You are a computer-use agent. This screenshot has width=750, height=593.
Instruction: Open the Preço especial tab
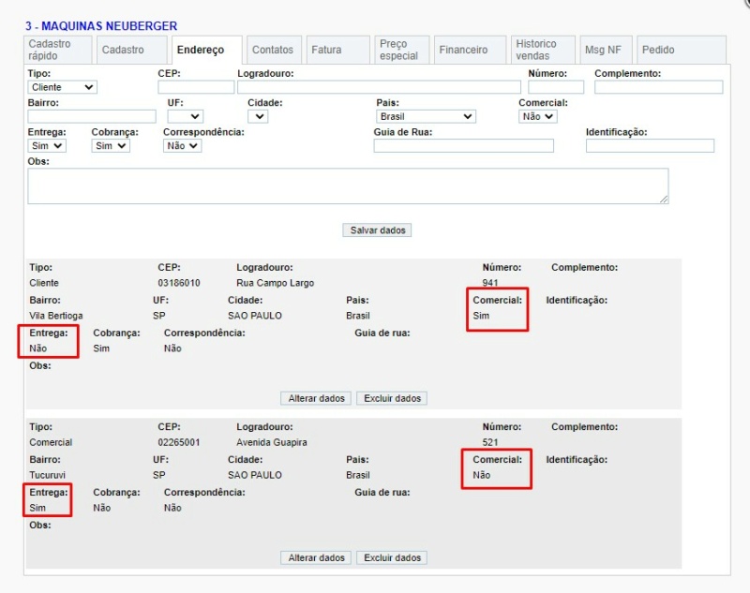point(402,50)
